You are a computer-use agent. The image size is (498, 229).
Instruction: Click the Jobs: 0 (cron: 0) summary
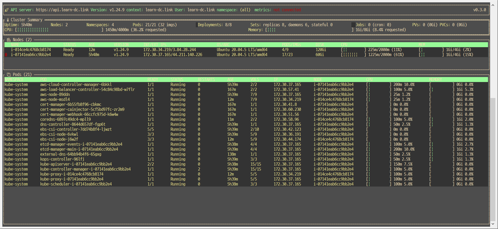point(373,25)
